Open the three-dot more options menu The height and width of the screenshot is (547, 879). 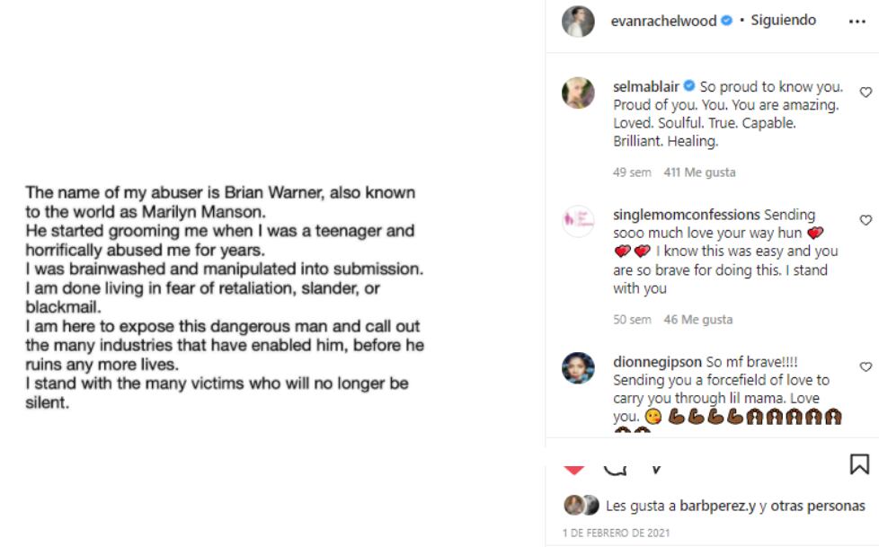coord(857,22)
